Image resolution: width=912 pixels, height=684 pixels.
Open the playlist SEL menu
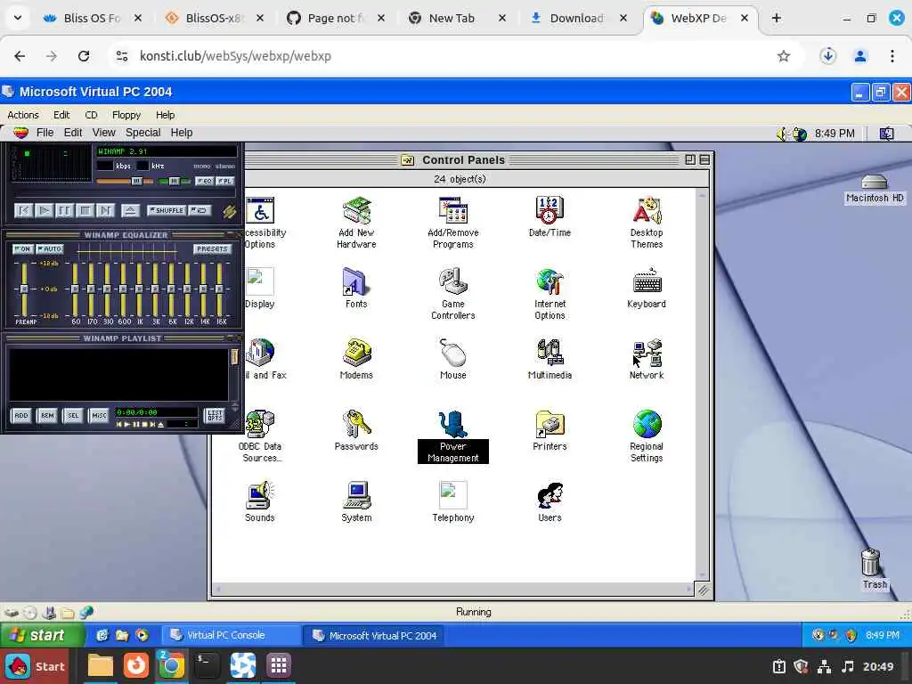coord(73,415)
